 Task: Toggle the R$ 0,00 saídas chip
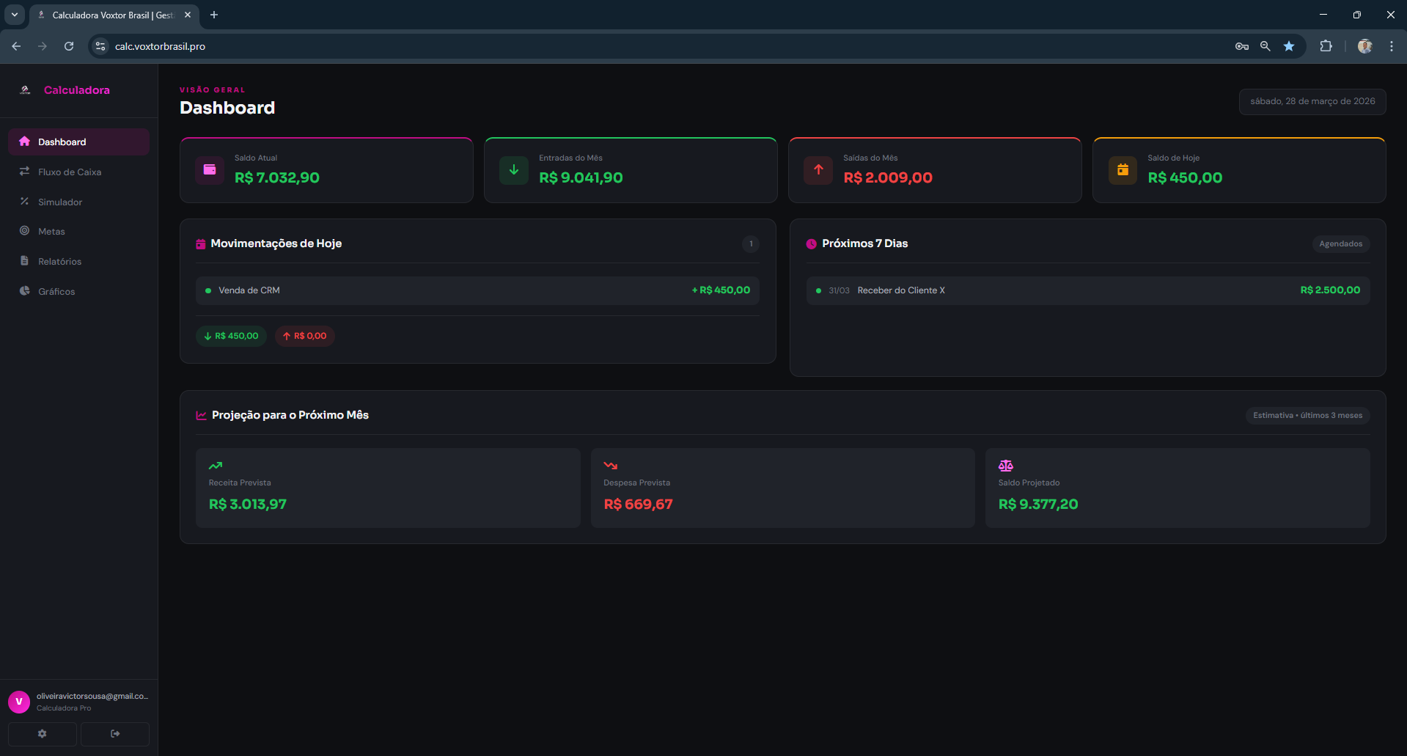click(304, 335)
